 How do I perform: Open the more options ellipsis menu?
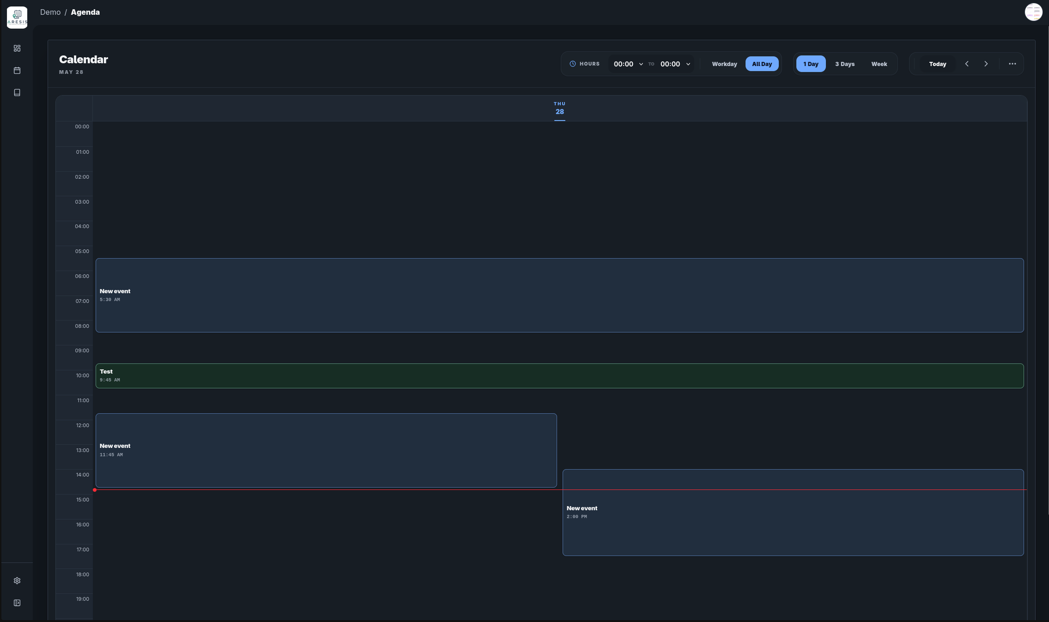[1012, 64]
